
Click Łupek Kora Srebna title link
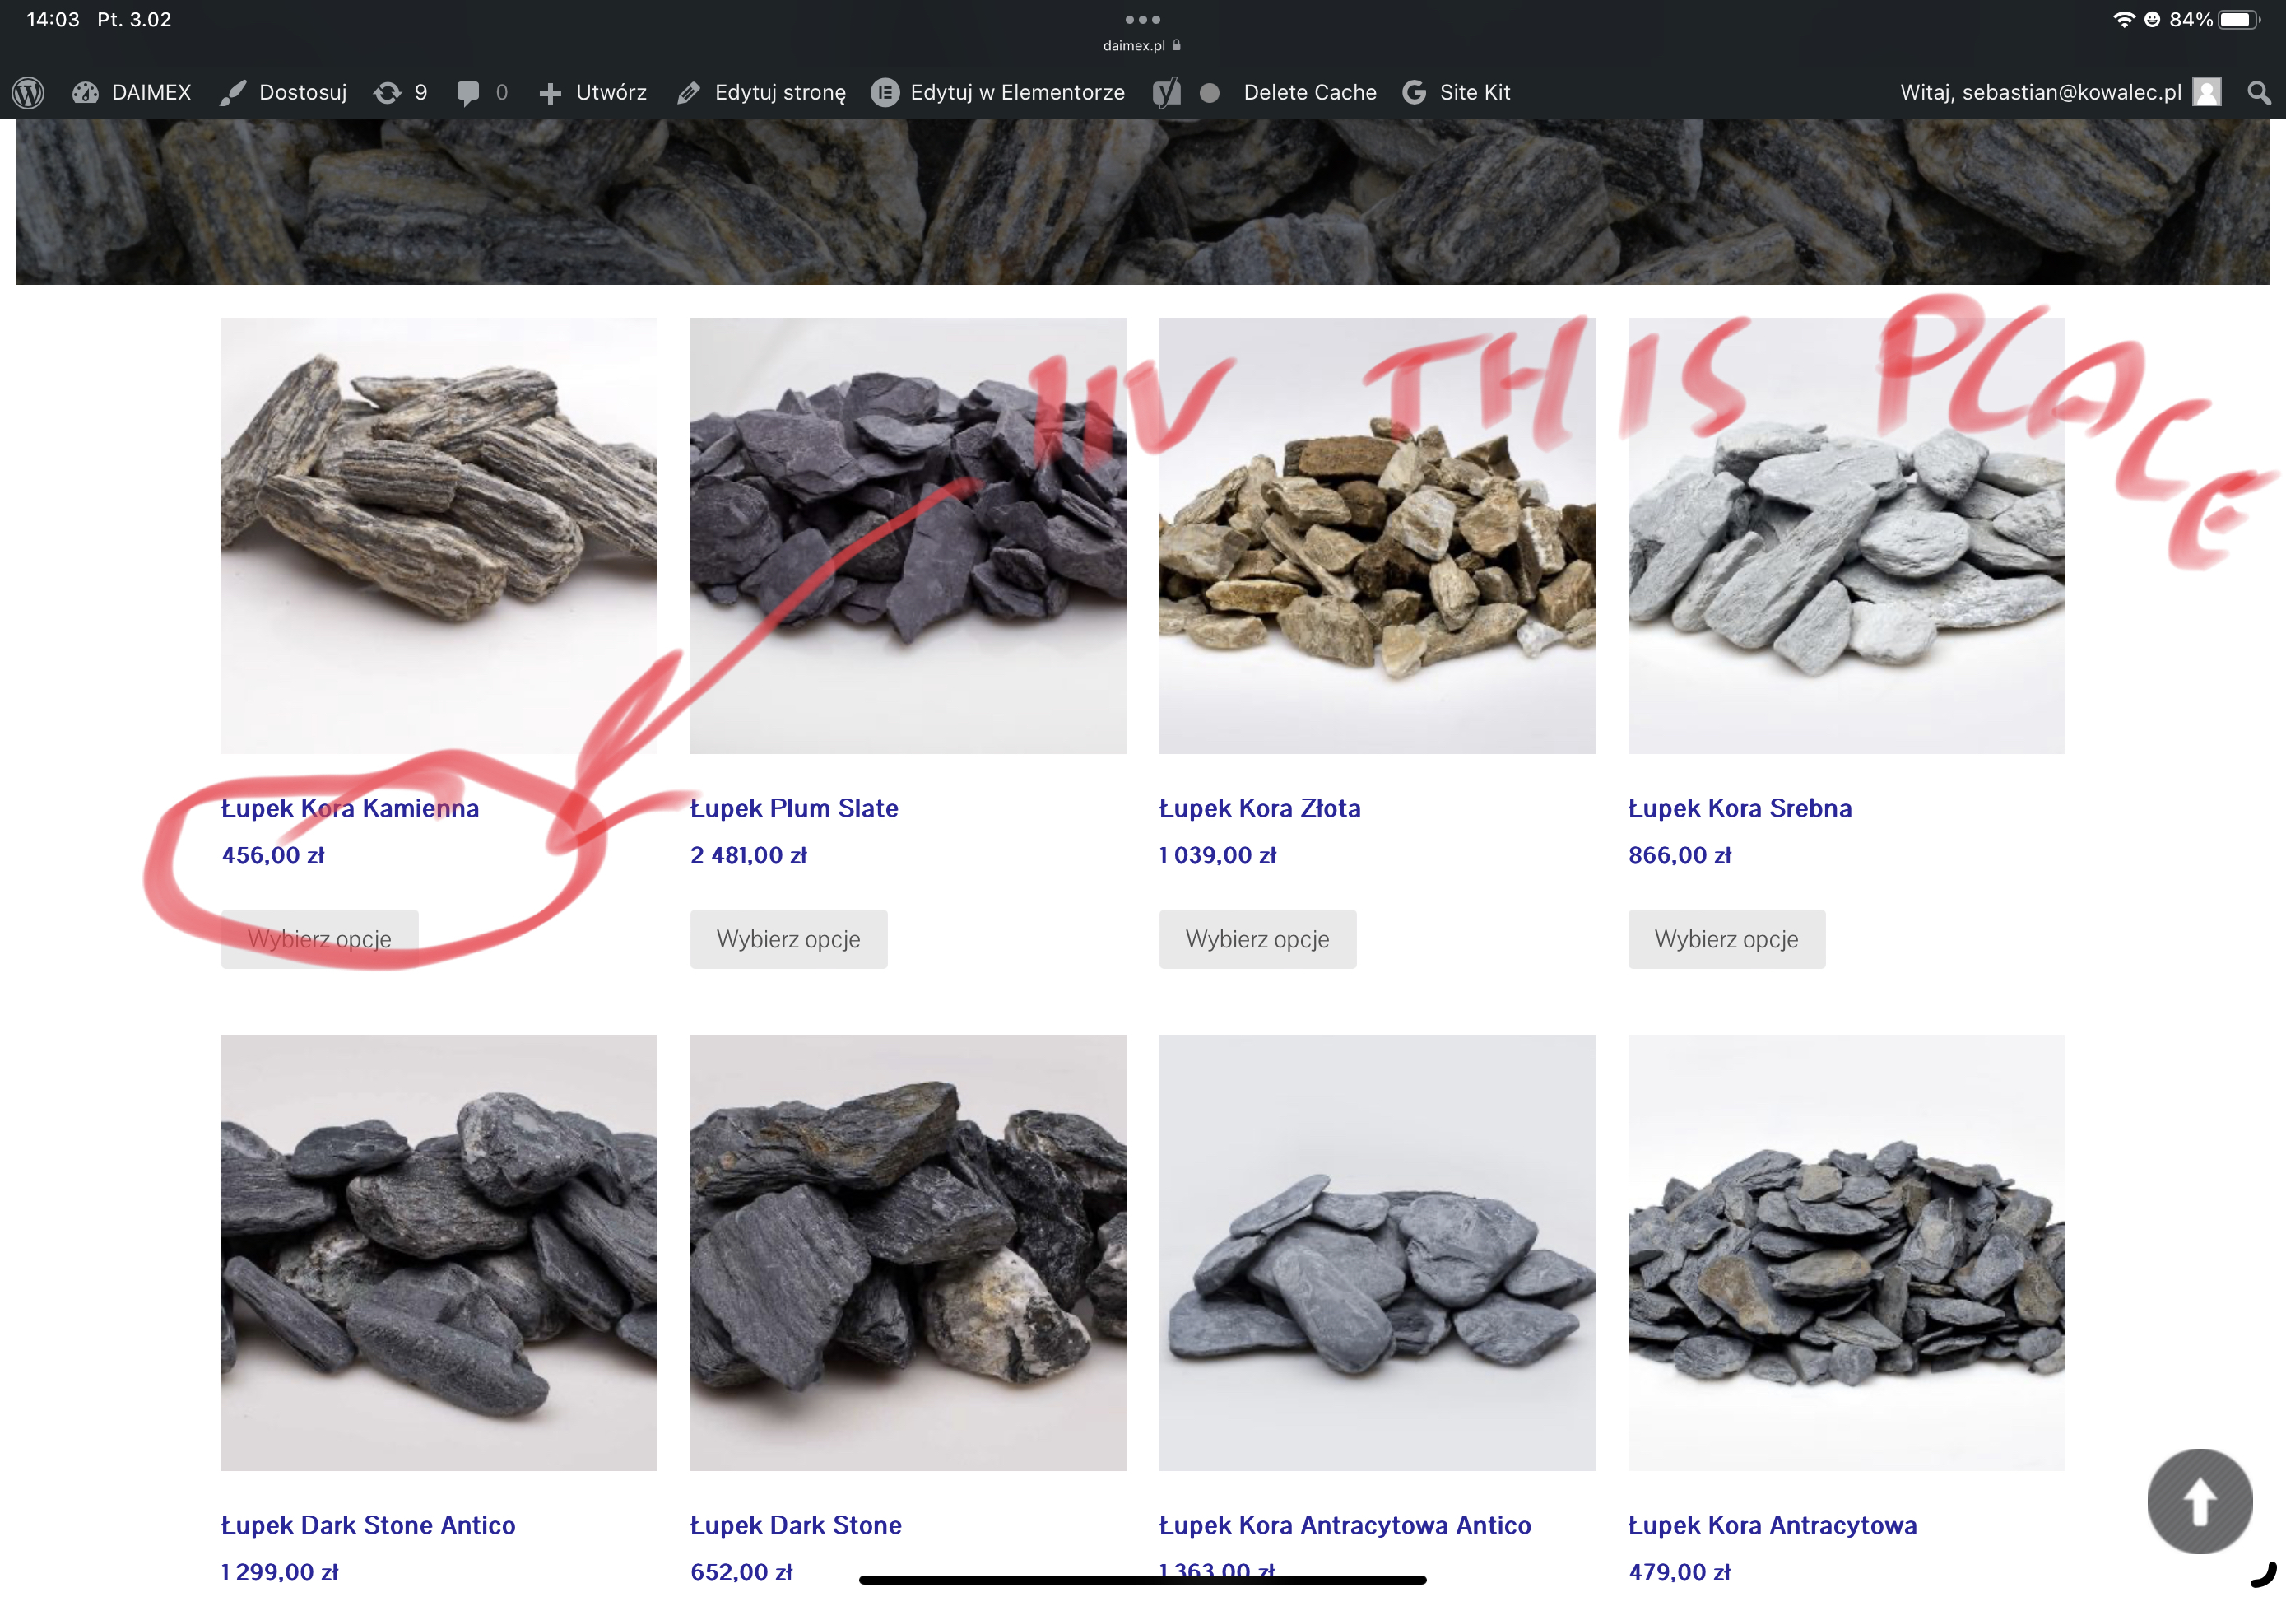pos(1740,808)
